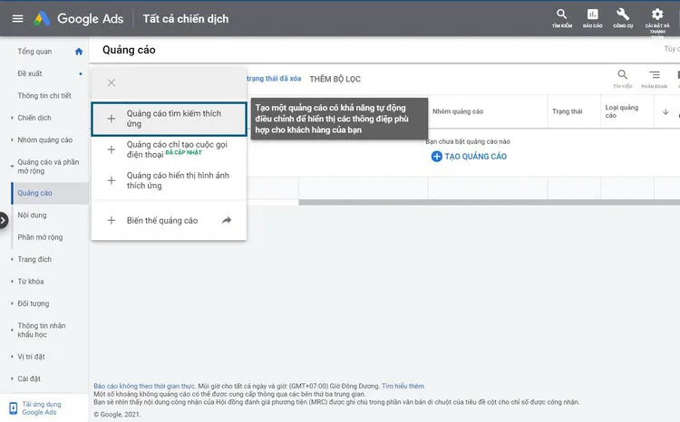The height and width of the screenshot is (422, 680).
Task: Click the Tổng quan home icon
Action: coord(79,52)
